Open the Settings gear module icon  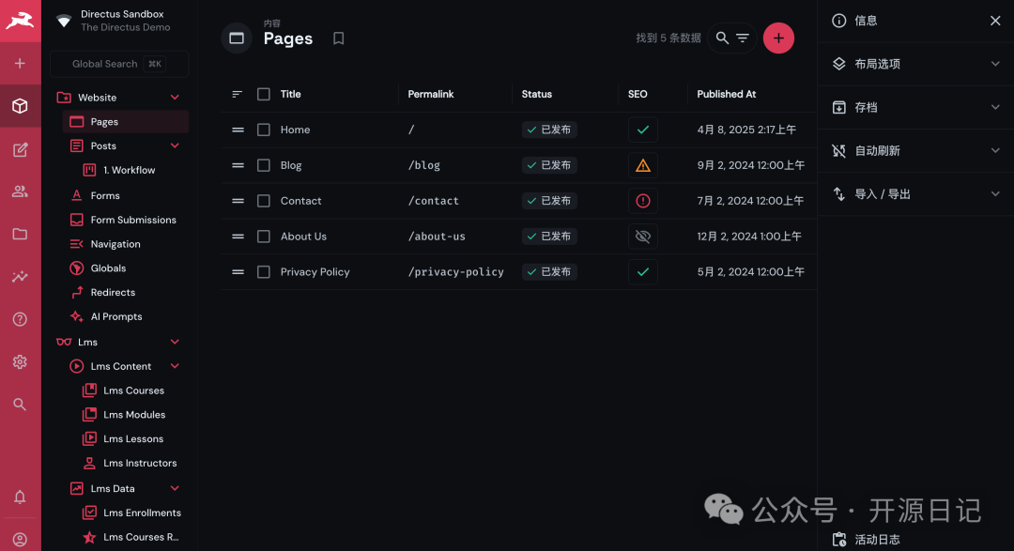pyautogui.click(x=20, y=362)
